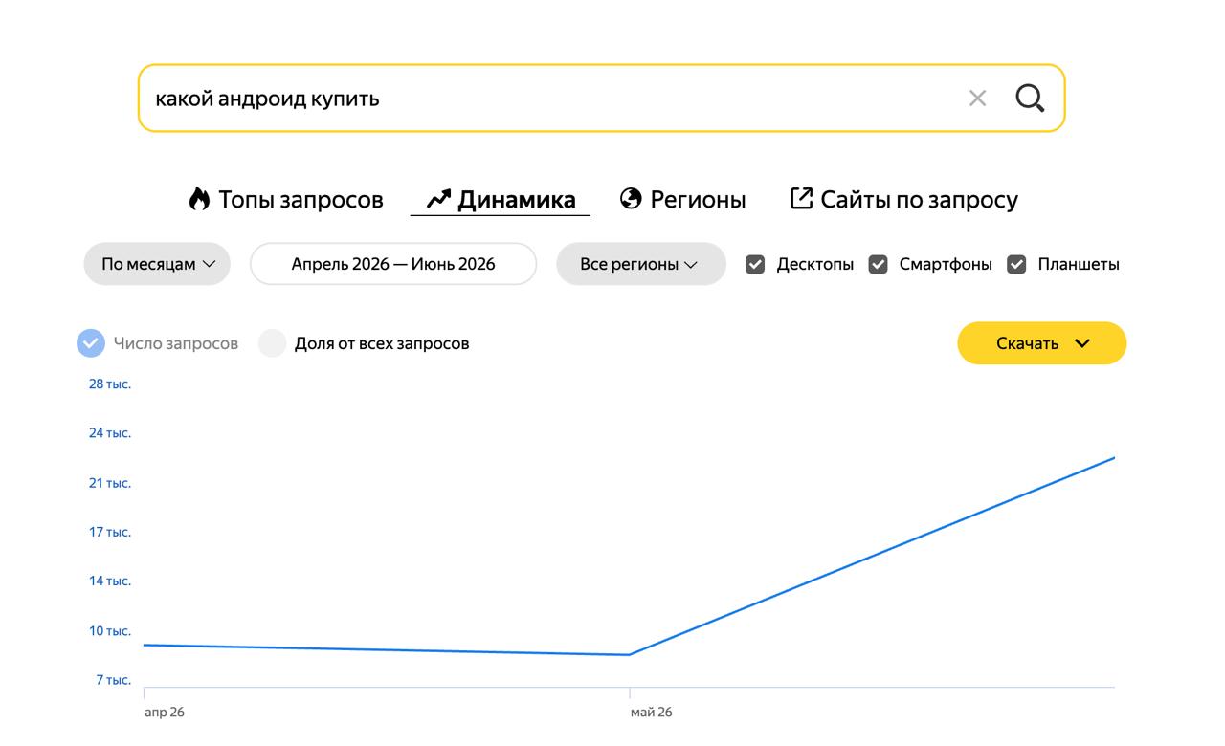Switch to the Регионы tab
1225x746 pixels.
point(682,199)
